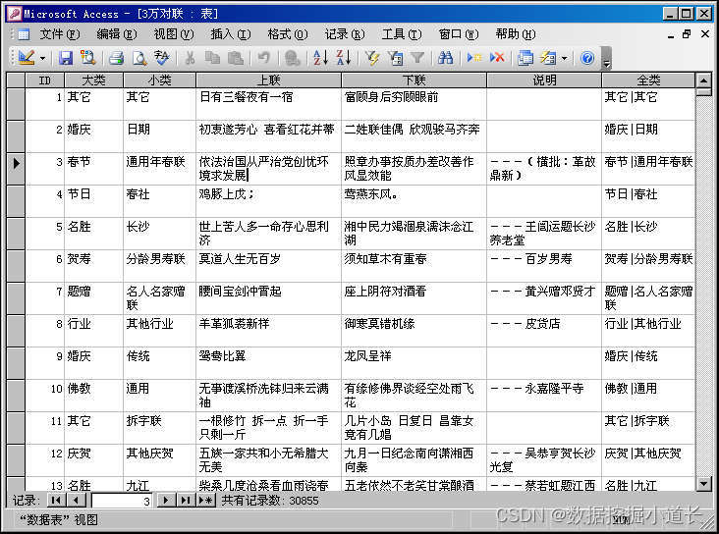Screen dimensions: 719x534
Task: Click the Delete Record toolbar icon
Action: [x=497, y=58]
